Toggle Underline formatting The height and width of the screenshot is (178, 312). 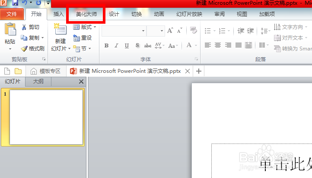[127, 46]
